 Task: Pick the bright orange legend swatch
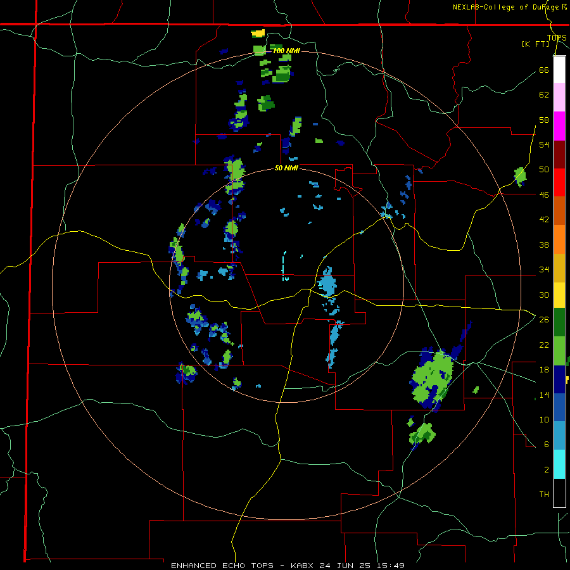[x=559, y=239]
